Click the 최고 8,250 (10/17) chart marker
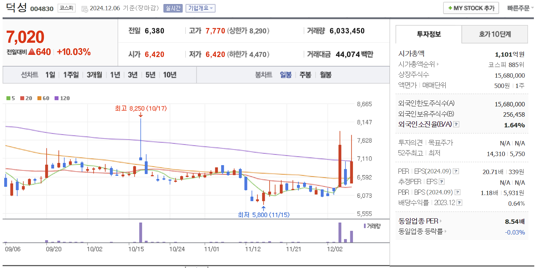 141,109
